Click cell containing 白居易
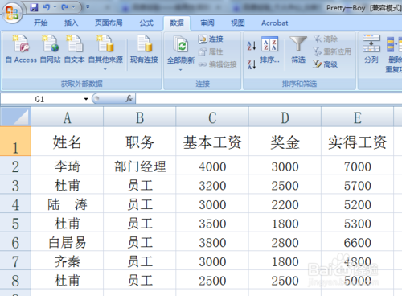Image resolution: width=402 pixels, height=296 pixels. 67,242
